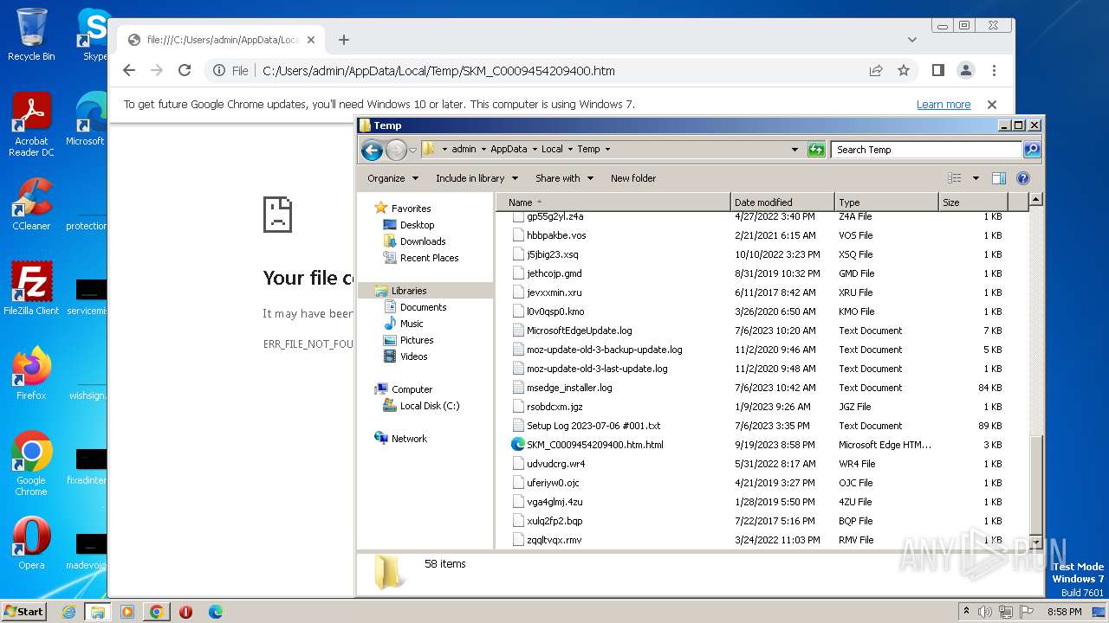Reload the page in Chrome
The height and width of the screenshot is (623, 1109).
185,71
